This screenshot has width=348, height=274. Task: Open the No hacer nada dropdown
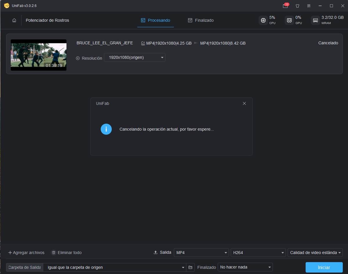pyautogui.click(x=245, y=267)
